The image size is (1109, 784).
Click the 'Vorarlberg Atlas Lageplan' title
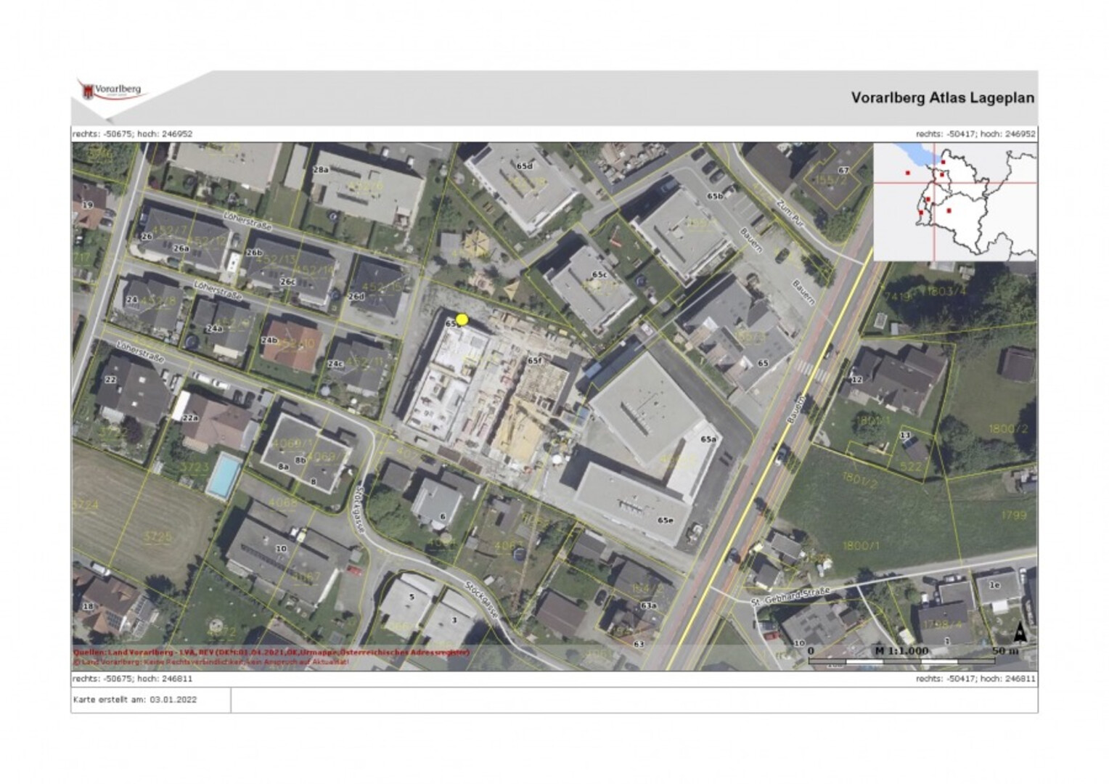[942, 98]
